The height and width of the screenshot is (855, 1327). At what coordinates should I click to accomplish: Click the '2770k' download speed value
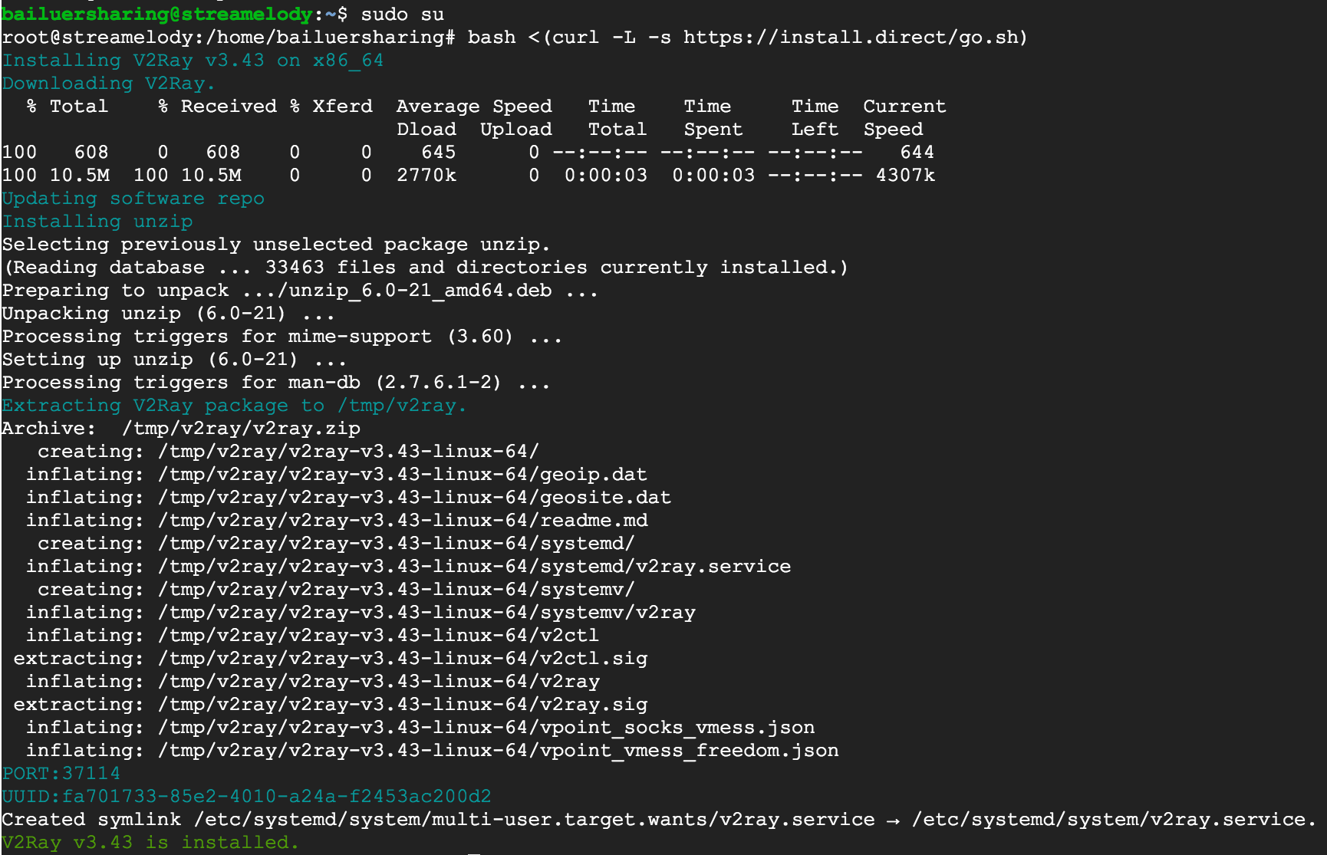tap(426, 176)
